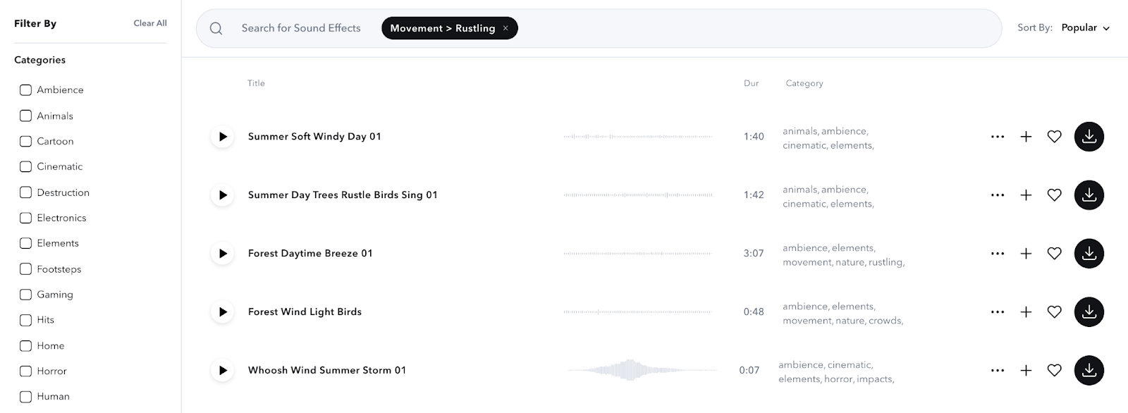Play Summer Soft Windy Day 01
This screenshot has height=413, width=1128.
click(223, 137)
